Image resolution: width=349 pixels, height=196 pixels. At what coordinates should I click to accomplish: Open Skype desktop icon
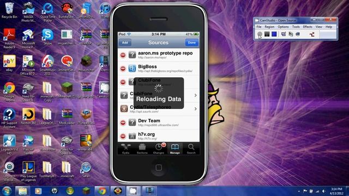(x=47, y=37)
